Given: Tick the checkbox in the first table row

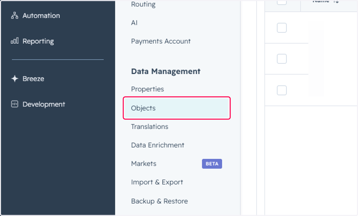Looking at the screenshot, I should pyautogui.click(x=282, y=28).
